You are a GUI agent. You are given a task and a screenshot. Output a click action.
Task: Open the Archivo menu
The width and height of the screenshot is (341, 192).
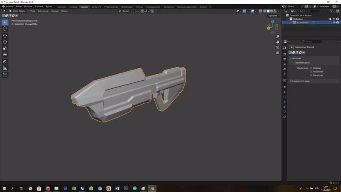(9, 6)
